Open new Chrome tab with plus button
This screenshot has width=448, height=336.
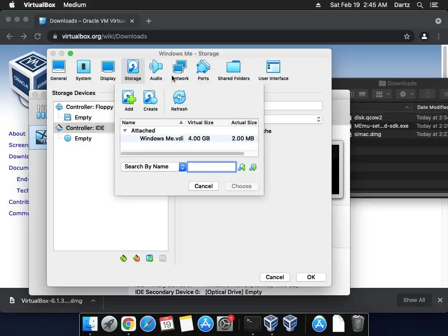(149, 21)
